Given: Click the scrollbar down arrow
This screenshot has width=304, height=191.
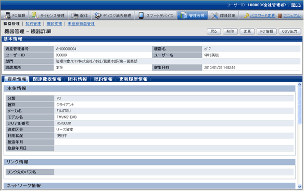Looking at the screenshot, I should pos(299,186).
